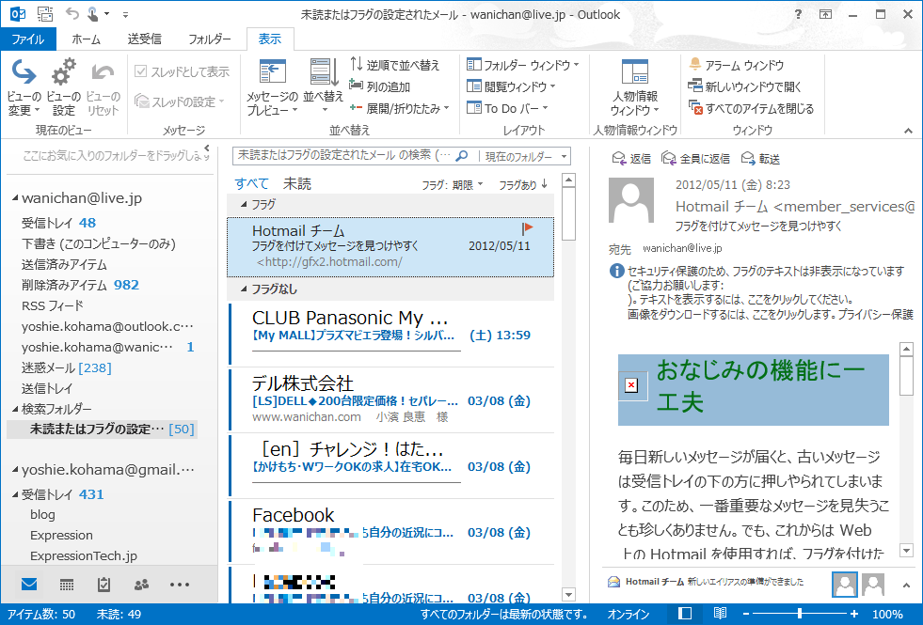The image size is (923, 625).
Task: Close All Items (すべてのアイテムを閉じる)
Action: click(x=751, y=108)
